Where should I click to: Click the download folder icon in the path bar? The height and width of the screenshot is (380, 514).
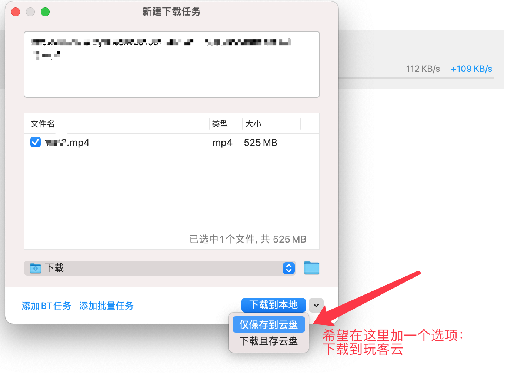click(35, 268)
